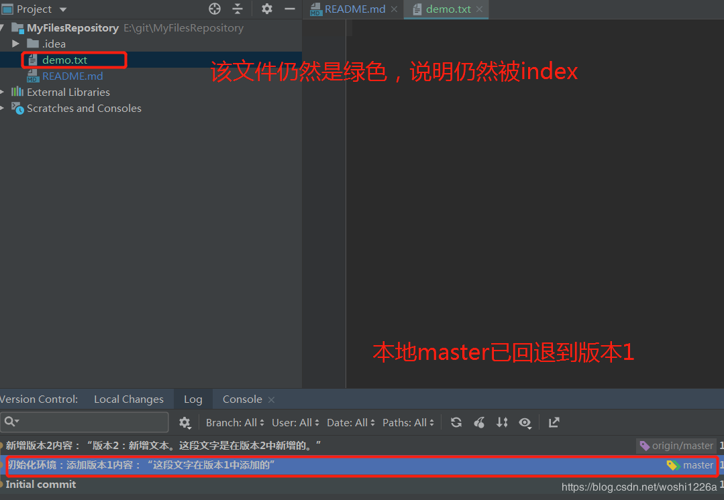
Task: Open Project panel settings gear
Action: 266,9
